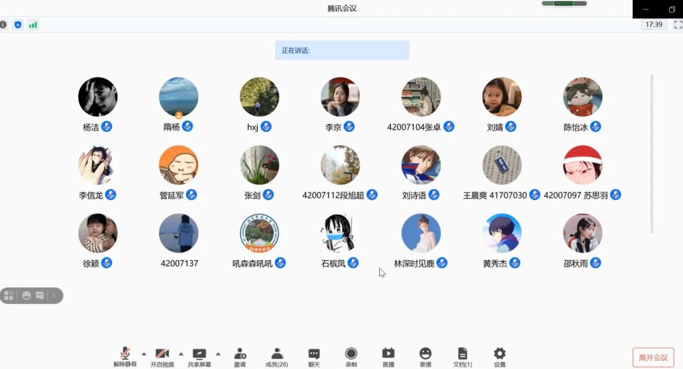
Task: Collapse the floating toolbar with the chevron
Action: tap(54, 296)
